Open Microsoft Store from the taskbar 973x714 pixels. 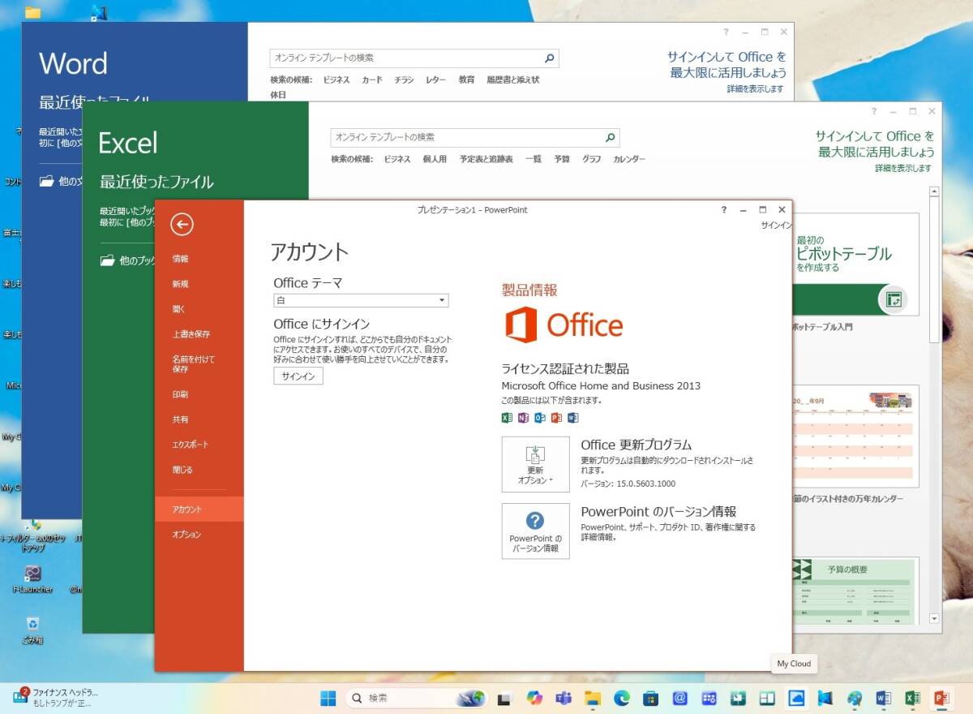[x=650, y=698]
